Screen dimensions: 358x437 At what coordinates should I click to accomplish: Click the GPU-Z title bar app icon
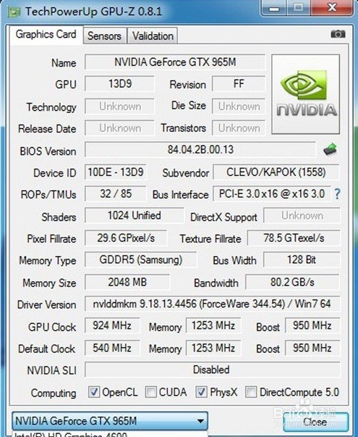(14, 12)
